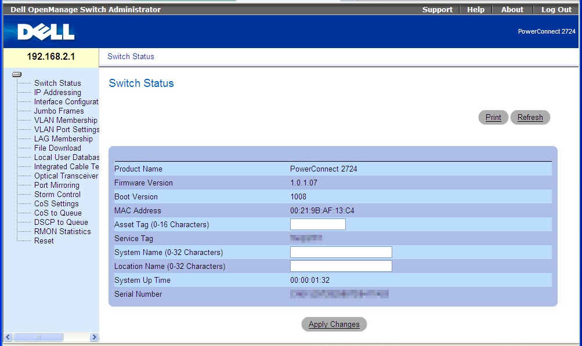This screenshot has width=582, height=346.
Task: Click Log Out in top bar
Action: (x=556, y=10)
